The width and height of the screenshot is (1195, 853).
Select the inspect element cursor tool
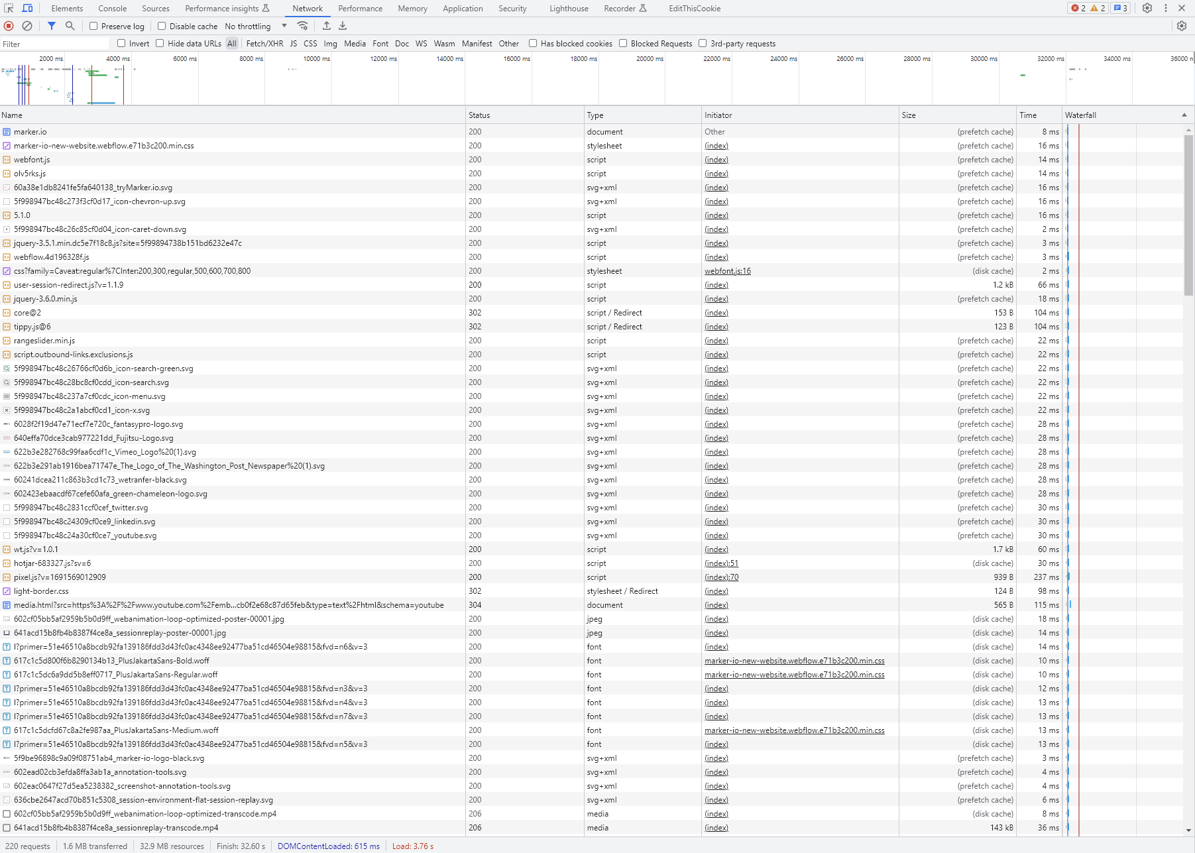click(x=9, y=8)
